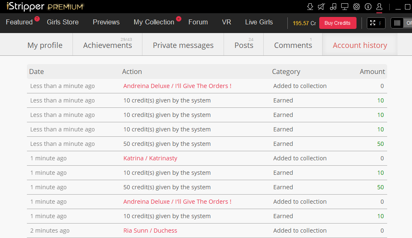Image resolution: width=412 pixels, height=238 pixels.
Task: Open the Ria Sunn / Duchess link
Action: tap(150, 231)
